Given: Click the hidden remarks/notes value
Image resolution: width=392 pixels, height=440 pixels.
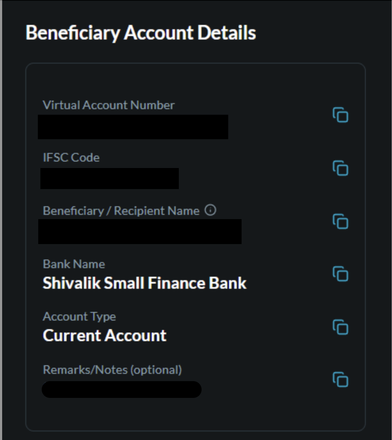Looking at the screenshot, I should point(122,389).
